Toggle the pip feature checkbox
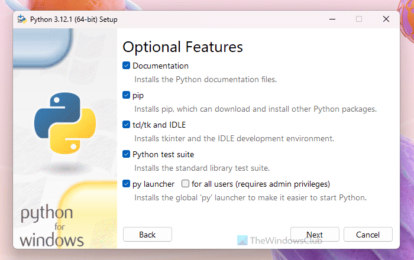Screen dimensions: 414x260 tap(127, 95)
